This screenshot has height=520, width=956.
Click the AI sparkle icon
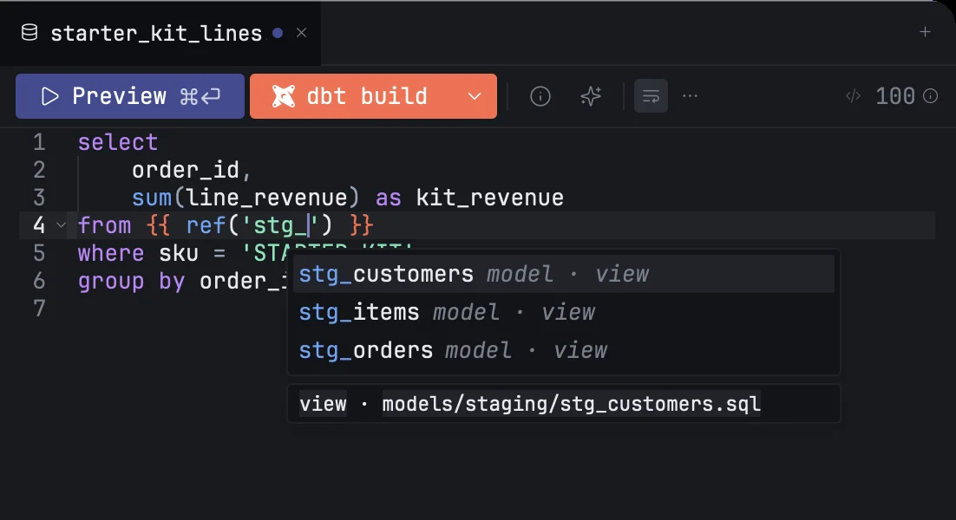[590, 96]
